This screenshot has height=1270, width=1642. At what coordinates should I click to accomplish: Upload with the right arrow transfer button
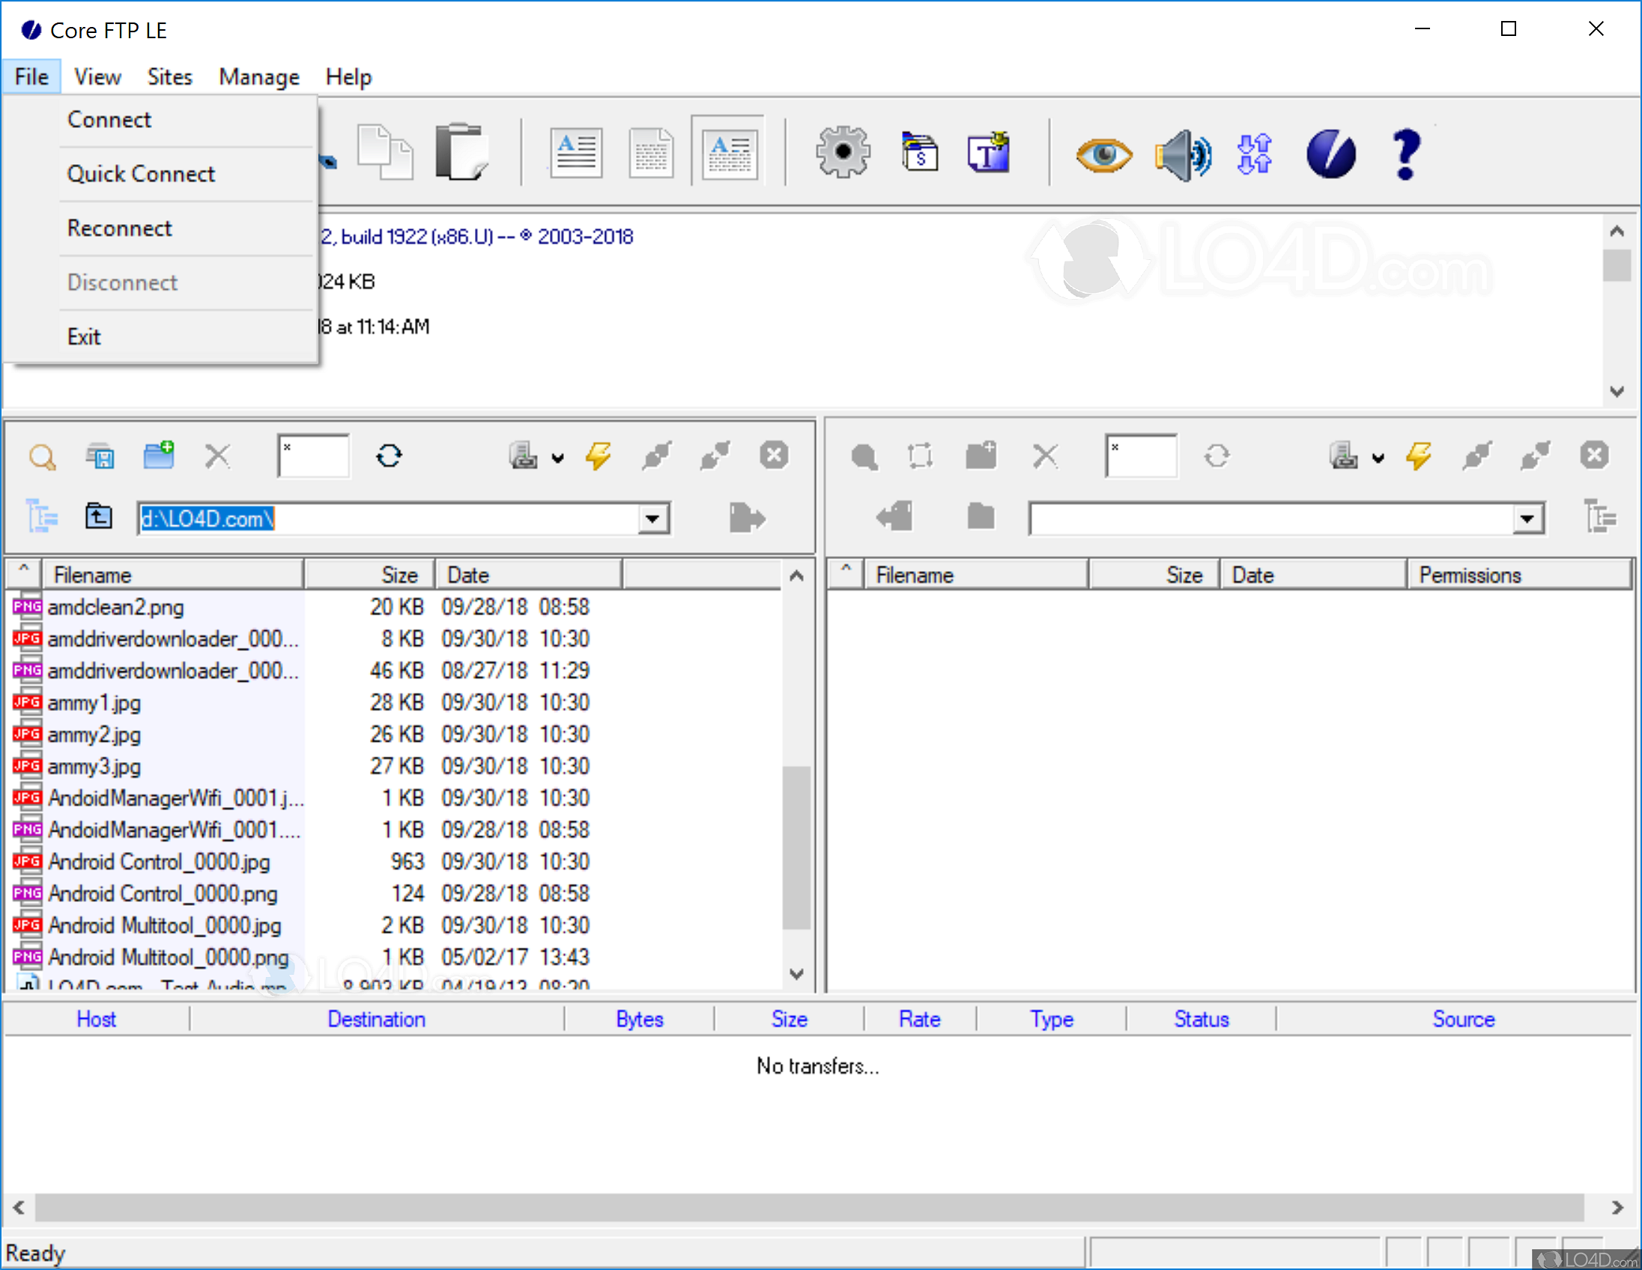pos(747,517)
